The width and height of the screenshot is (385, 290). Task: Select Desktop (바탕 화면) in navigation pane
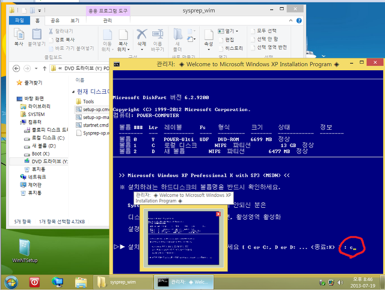[x=30, y=98]
